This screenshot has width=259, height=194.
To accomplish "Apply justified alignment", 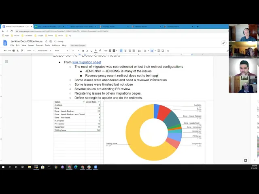I will [134, 51].
